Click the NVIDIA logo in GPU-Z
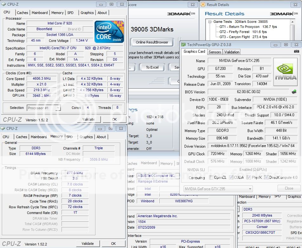Viewport: 302px width, 248px height. coord(286,72)
